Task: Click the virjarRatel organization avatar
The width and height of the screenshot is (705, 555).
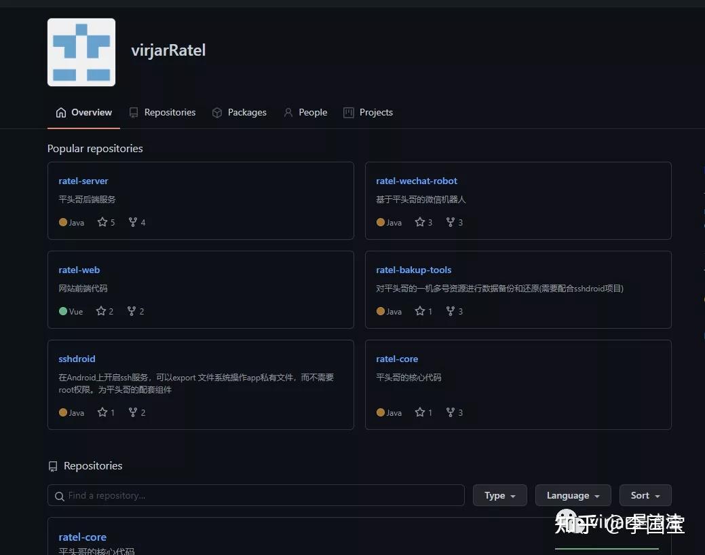Action: (81, 52)
